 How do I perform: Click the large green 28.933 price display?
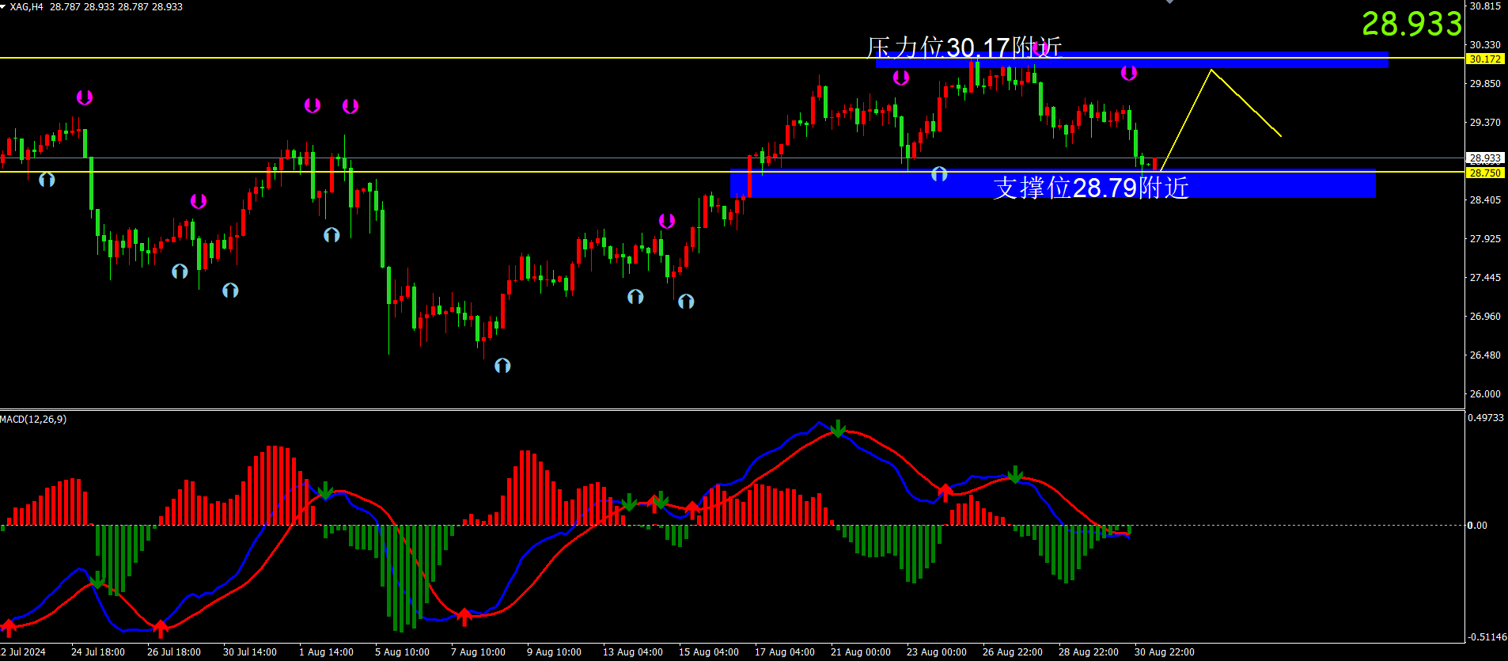[1411, 24]
